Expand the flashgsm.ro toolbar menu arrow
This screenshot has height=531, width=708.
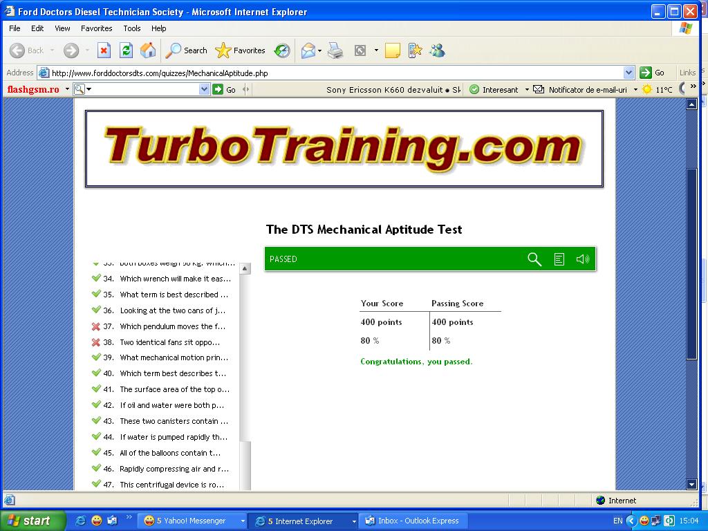tap(67, 89)
